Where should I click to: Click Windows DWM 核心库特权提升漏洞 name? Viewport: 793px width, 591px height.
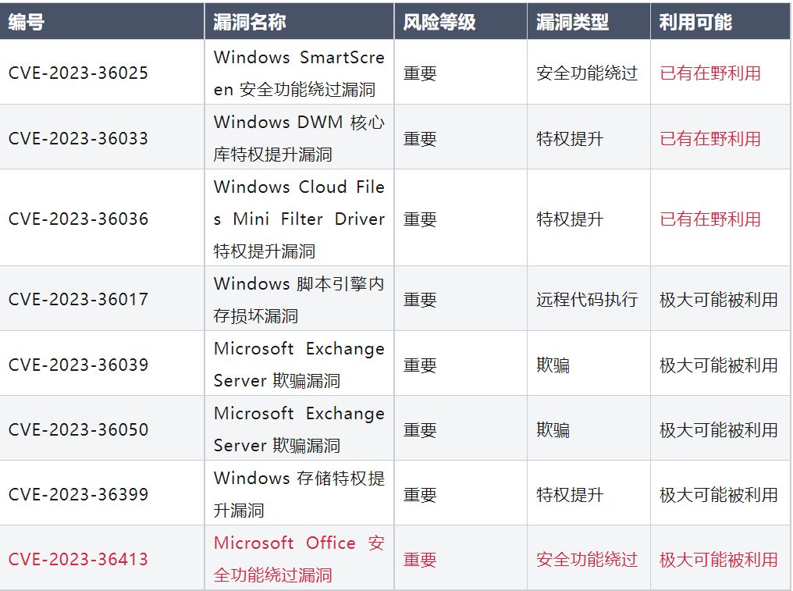(299, 138)
